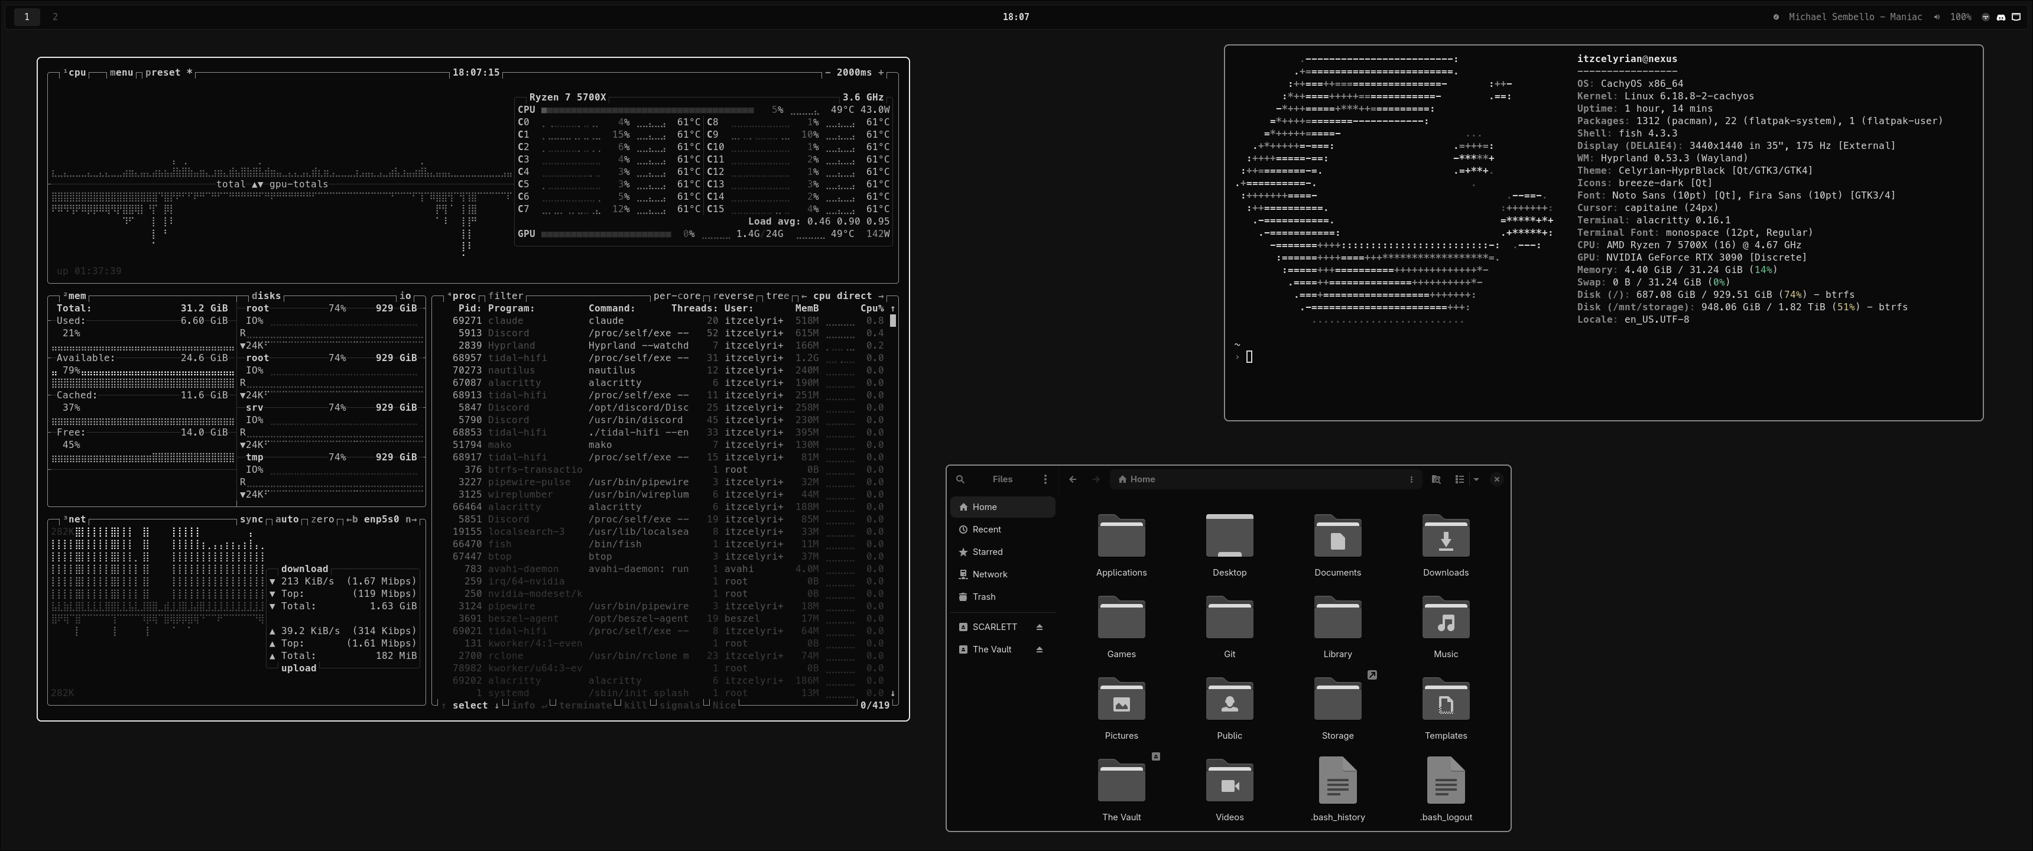Switch to workspace 2 in bar
2033x851 pixels.
pos(54,17)
